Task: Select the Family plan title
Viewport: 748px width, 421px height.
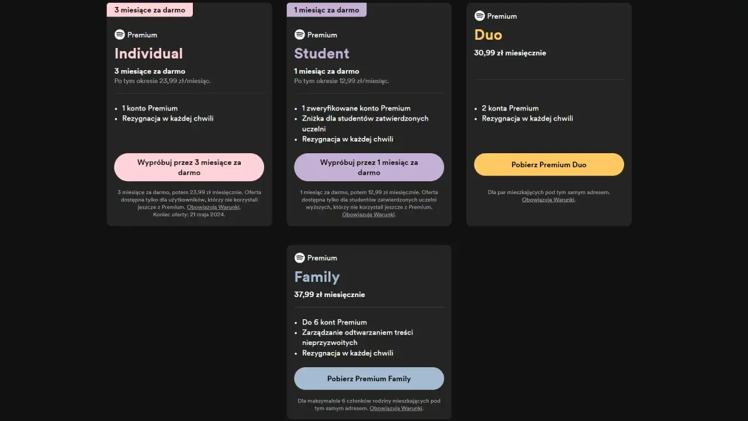Action: tap(317, 277)
